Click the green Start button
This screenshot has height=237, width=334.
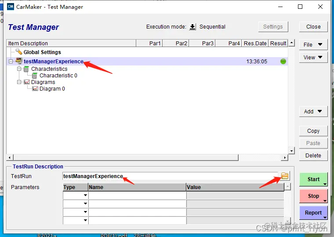pyautogui.click(x=313, y=179)
